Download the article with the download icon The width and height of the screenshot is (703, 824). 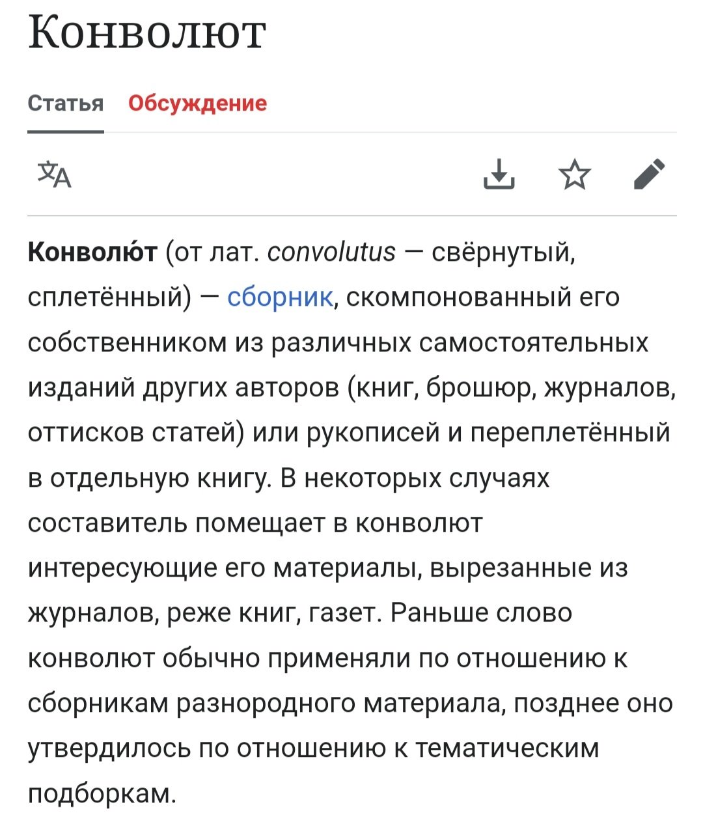pos(499,174)
